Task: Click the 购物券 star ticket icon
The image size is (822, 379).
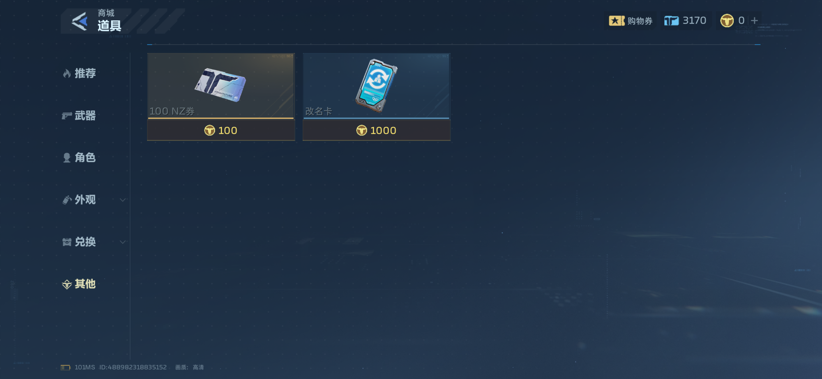Action: 616,21
